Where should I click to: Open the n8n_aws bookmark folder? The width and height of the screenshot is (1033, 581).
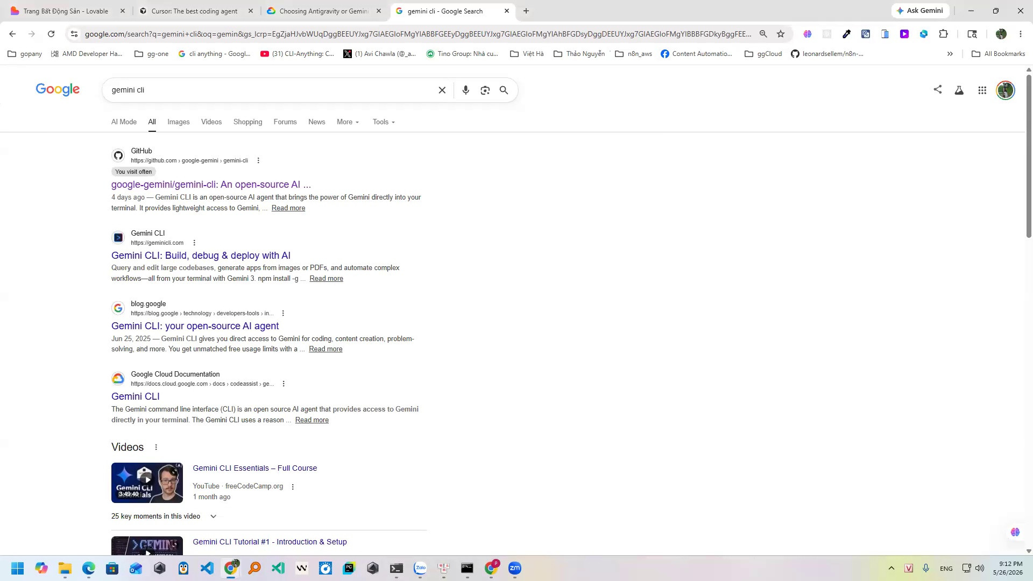pyautogui.click(x=633, y=54)
